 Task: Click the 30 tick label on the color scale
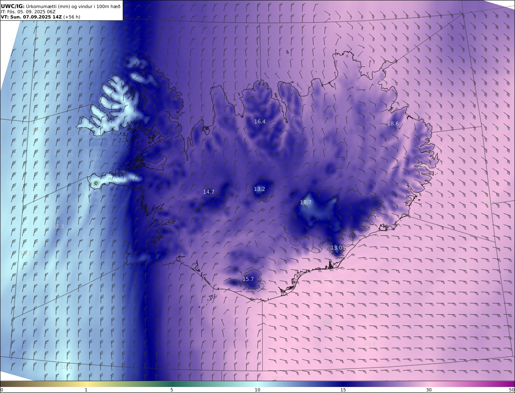pyautogui.click(x=429, y=390)
